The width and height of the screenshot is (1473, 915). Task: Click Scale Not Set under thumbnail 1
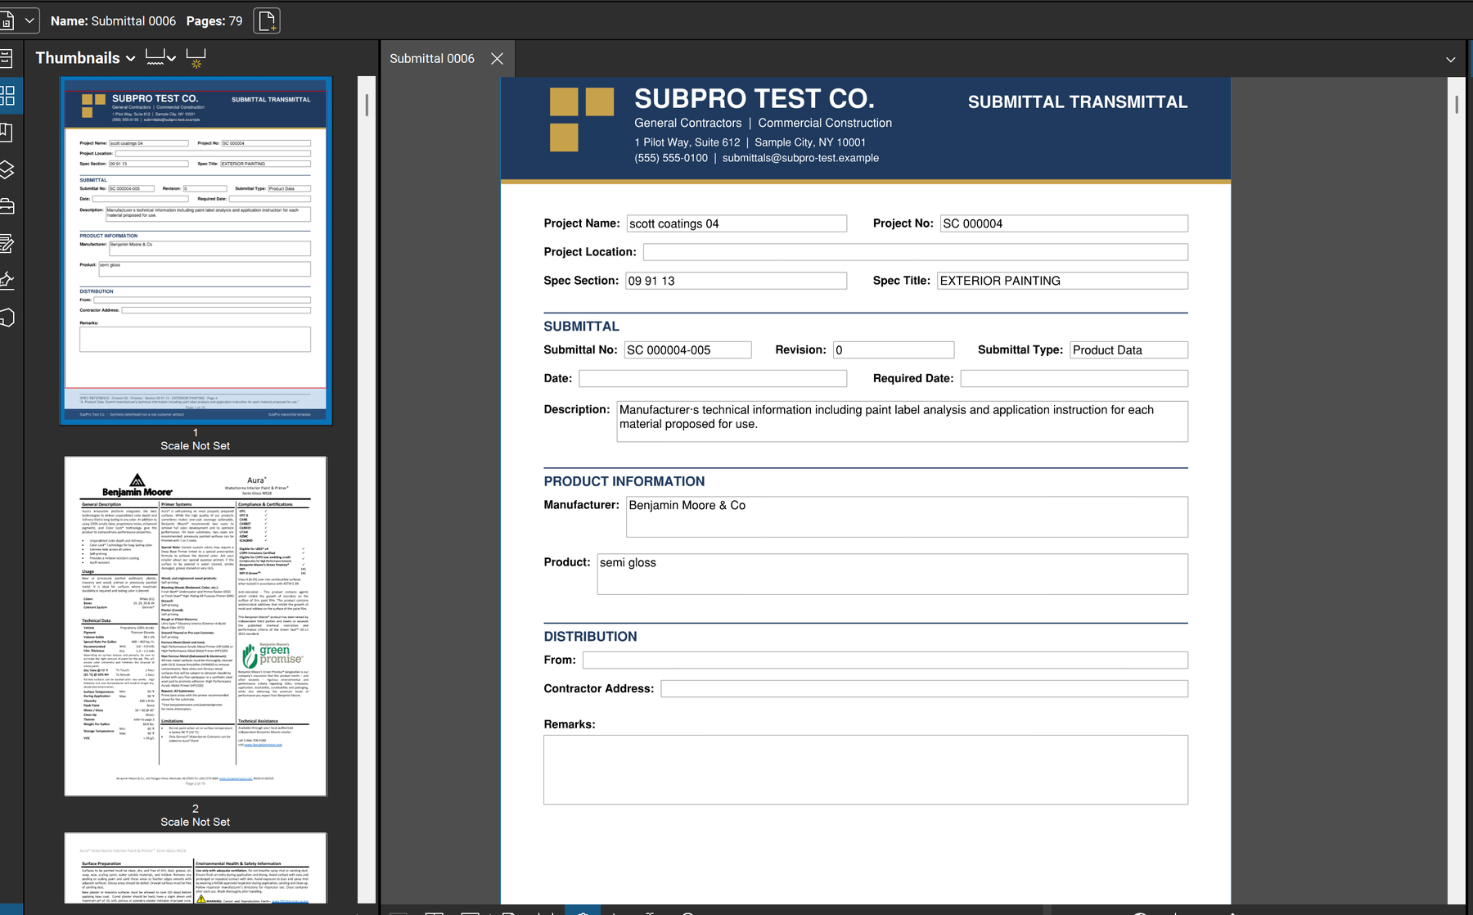[195, 446]
